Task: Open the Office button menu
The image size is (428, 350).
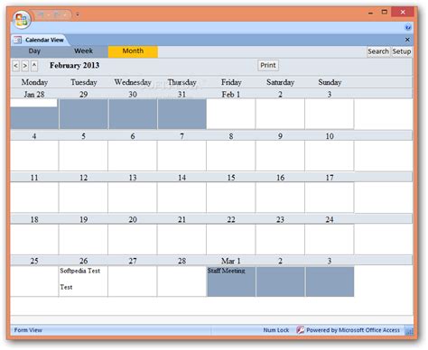Action: tap(22, 20)
